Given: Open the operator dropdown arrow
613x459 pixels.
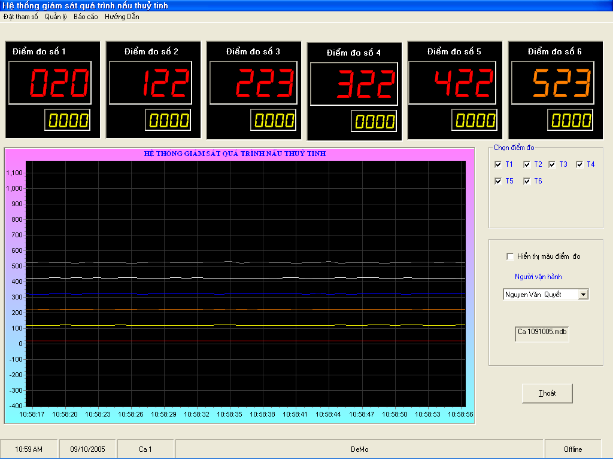Looking at the screenshot, I should (x=584, y=295).
